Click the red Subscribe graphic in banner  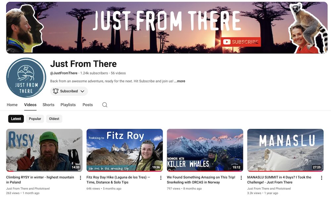(x=241, y=42)
